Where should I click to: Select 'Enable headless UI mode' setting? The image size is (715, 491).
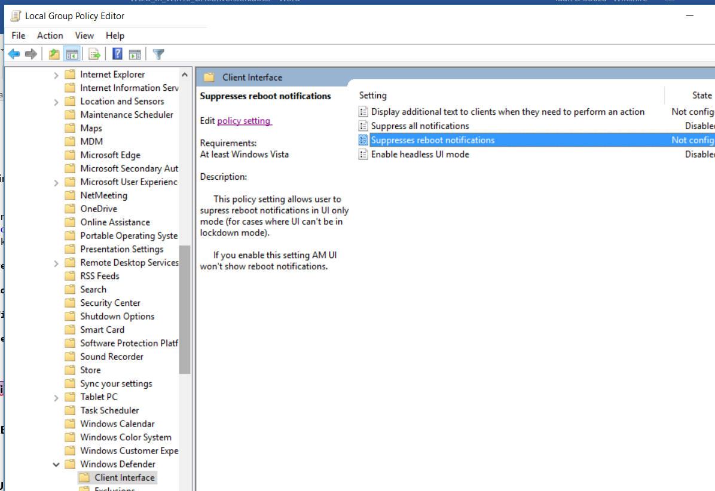[x=420, y=155]
